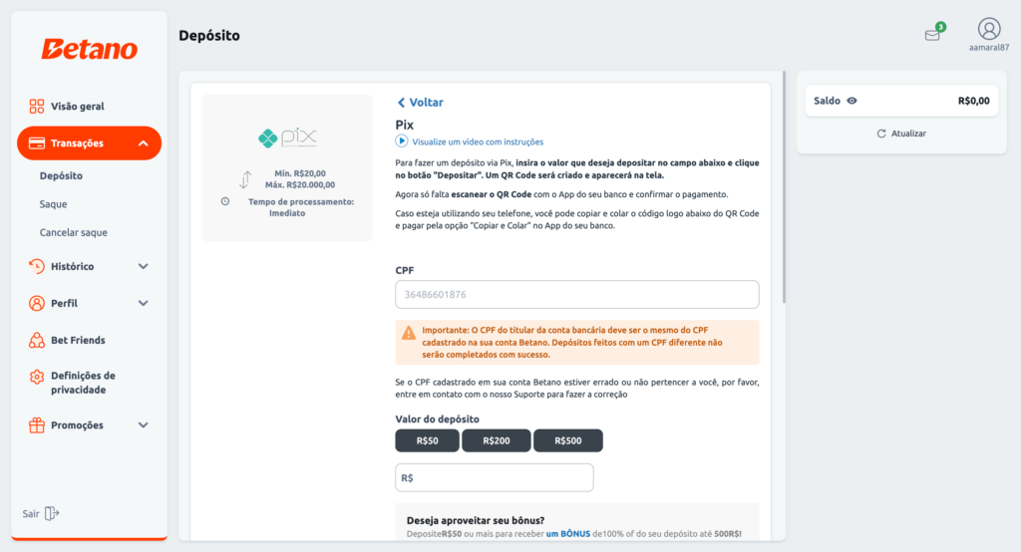Image resolution: width=1021 pixels, height=552 pixels.
Task: Toggle Saldo visibility eye icon
Action: pyautogui.click(x=851, y=101)
